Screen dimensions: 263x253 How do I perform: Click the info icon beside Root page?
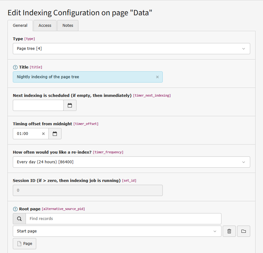click(x=15, y=209)
